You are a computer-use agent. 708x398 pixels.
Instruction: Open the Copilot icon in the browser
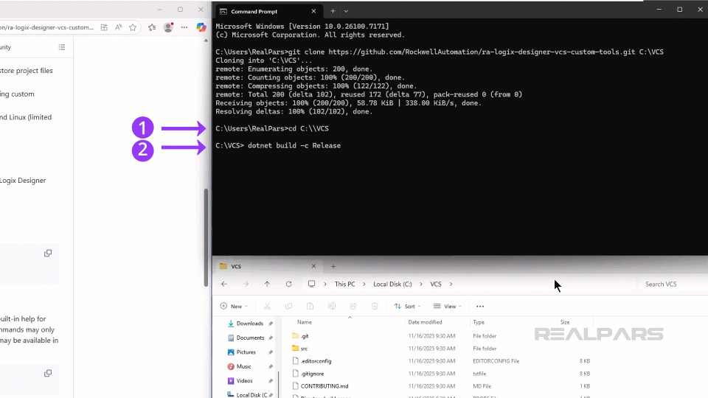coord(201,27)
